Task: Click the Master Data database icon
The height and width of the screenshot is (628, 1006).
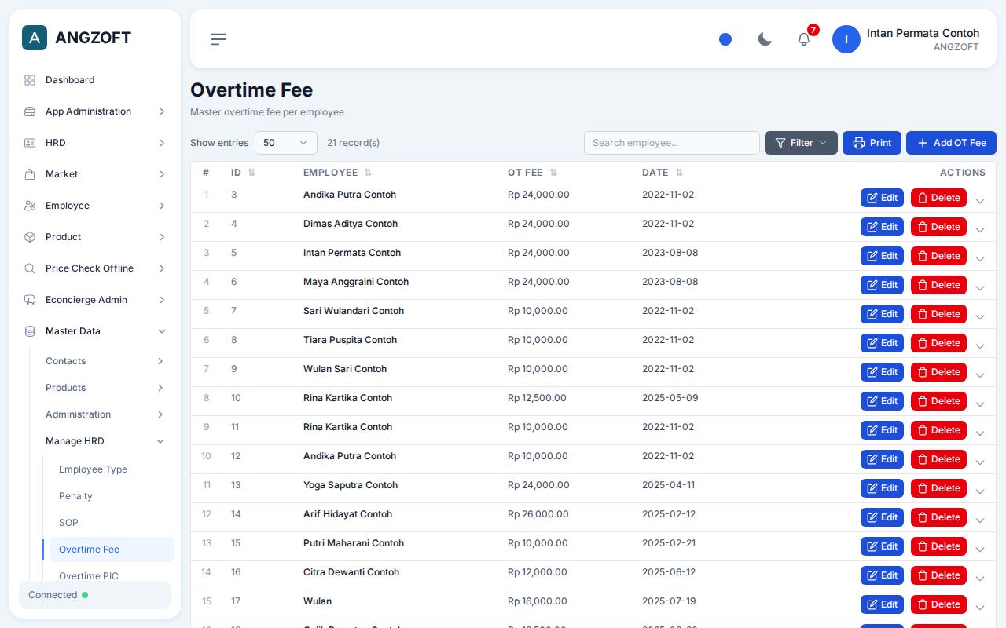Action: click(30, 331)
